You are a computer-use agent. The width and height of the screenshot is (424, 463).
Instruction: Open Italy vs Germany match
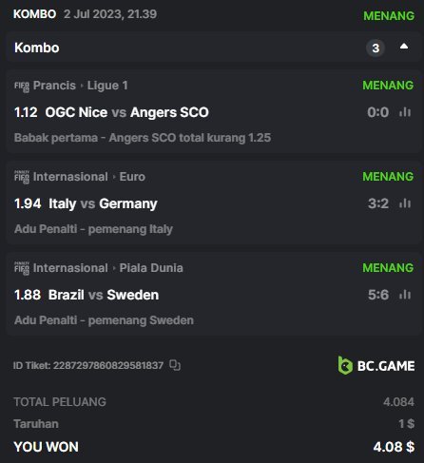click(x=103, y=203)
